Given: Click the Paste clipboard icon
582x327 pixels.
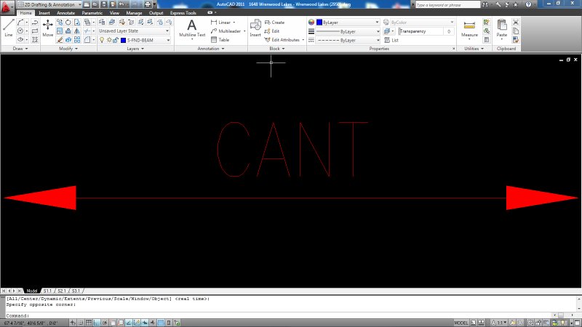Looking at the screenshot, I should (x=502, y=27).
